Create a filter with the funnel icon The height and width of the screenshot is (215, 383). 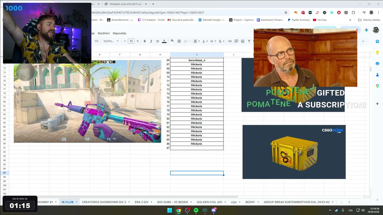tap(249, 41)
